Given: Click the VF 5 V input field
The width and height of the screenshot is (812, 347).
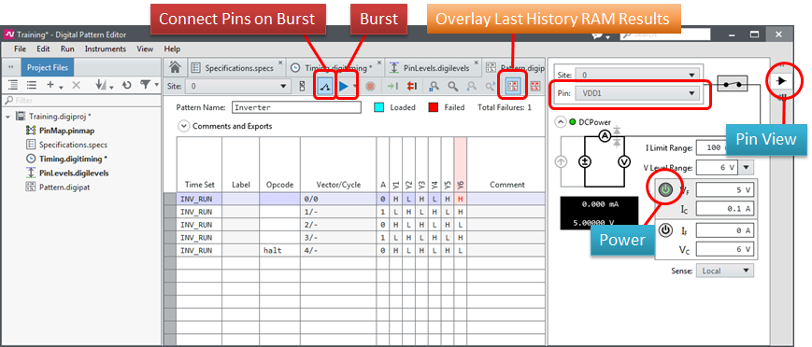Looking at the screenshot, I should tap(725, 189).
